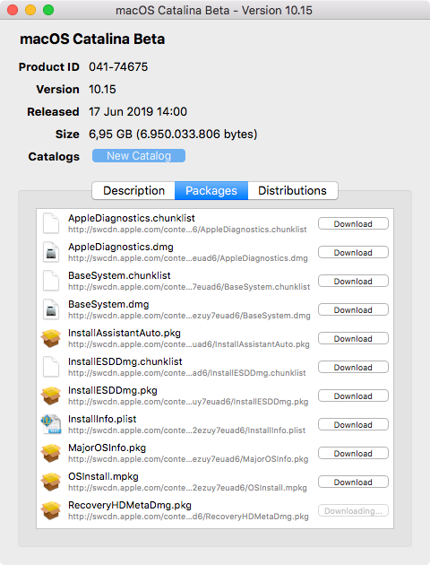Click the RecoveryHDMetaDmg.pkg package icon
The width and height of the screenshot is (430, 565).
[51, 510]
